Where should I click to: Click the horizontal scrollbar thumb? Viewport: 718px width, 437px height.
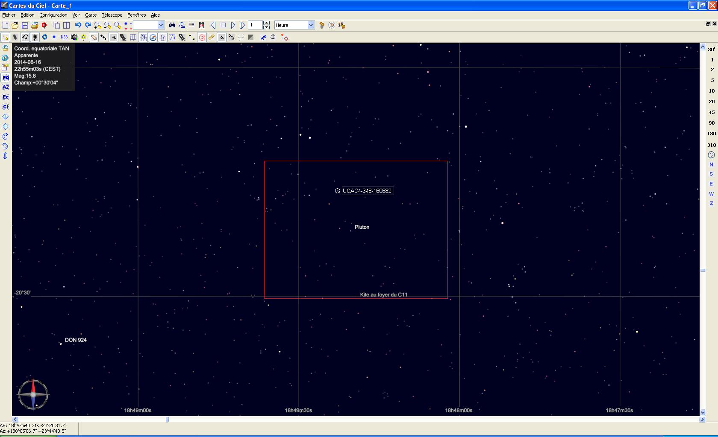pos(168,420)
